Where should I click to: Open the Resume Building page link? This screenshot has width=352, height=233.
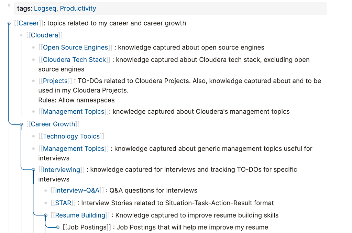pyautogui.click(x=80, y=215)
